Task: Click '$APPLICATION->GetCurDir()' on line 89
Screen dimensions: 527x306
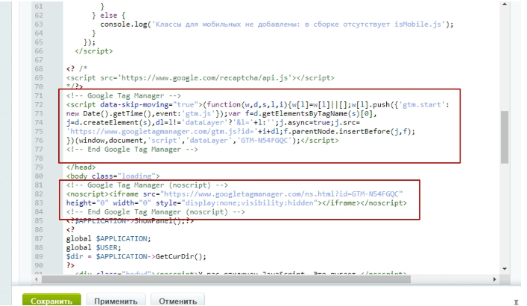Action: [149, 256]
